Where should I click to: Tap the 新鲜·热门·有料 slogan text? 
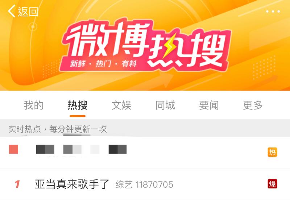[x=103, y=64]
